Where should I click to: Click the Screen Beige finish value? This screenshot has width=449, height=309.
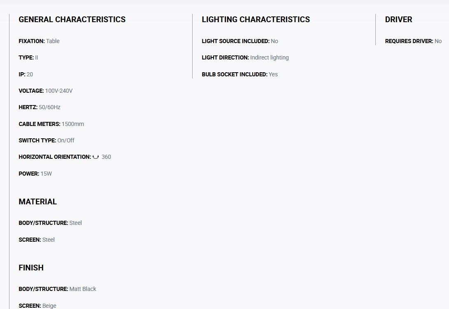(49, 306)
